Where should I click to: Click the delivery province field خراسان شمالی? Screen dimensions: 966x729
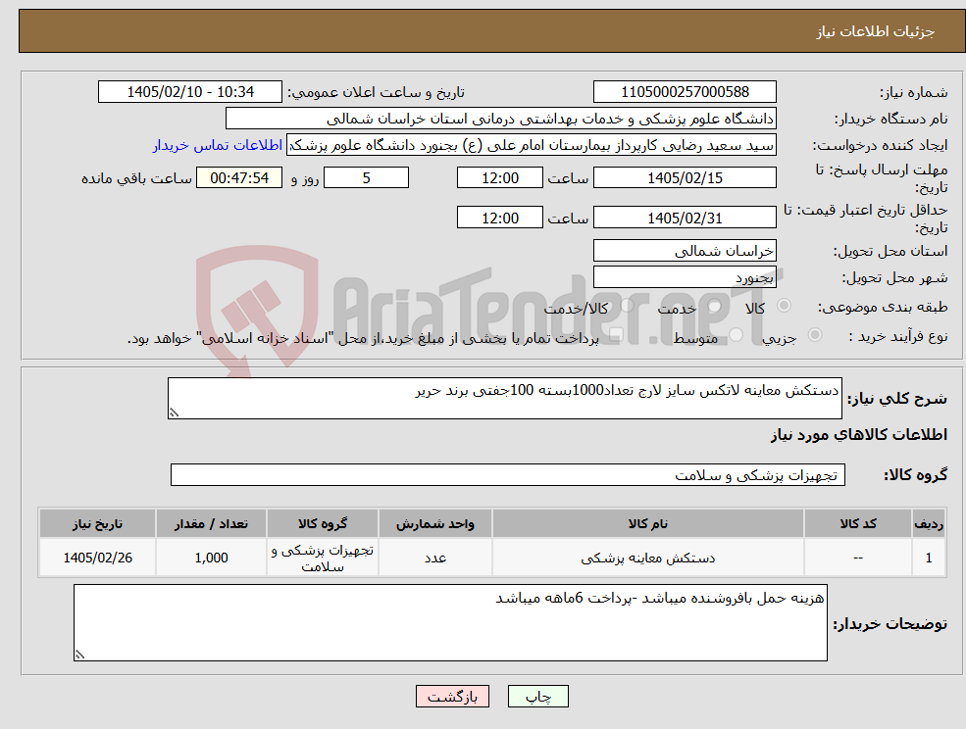pyautogui.click(x=685, y=251)
